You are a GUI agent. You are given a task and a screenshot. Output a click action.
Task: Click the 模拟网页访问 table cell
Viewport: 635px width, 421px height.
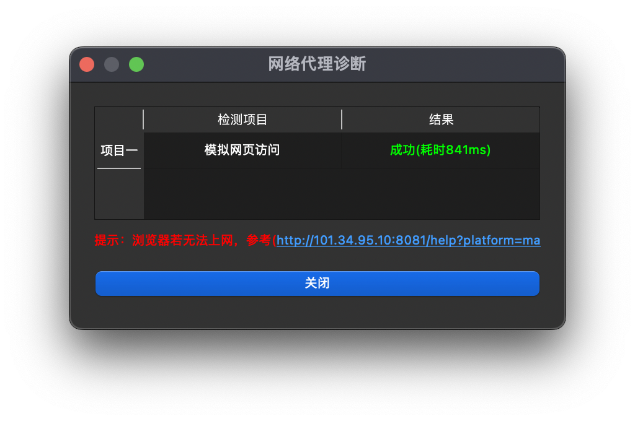[242, 150]
